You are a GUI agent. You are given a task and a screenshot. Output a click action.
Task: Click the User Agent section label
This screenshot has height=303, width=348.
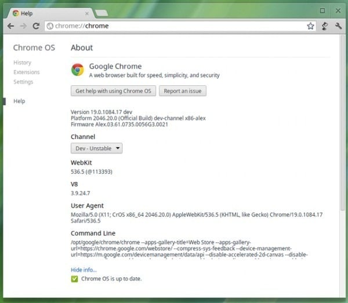(x=87, y=206)
